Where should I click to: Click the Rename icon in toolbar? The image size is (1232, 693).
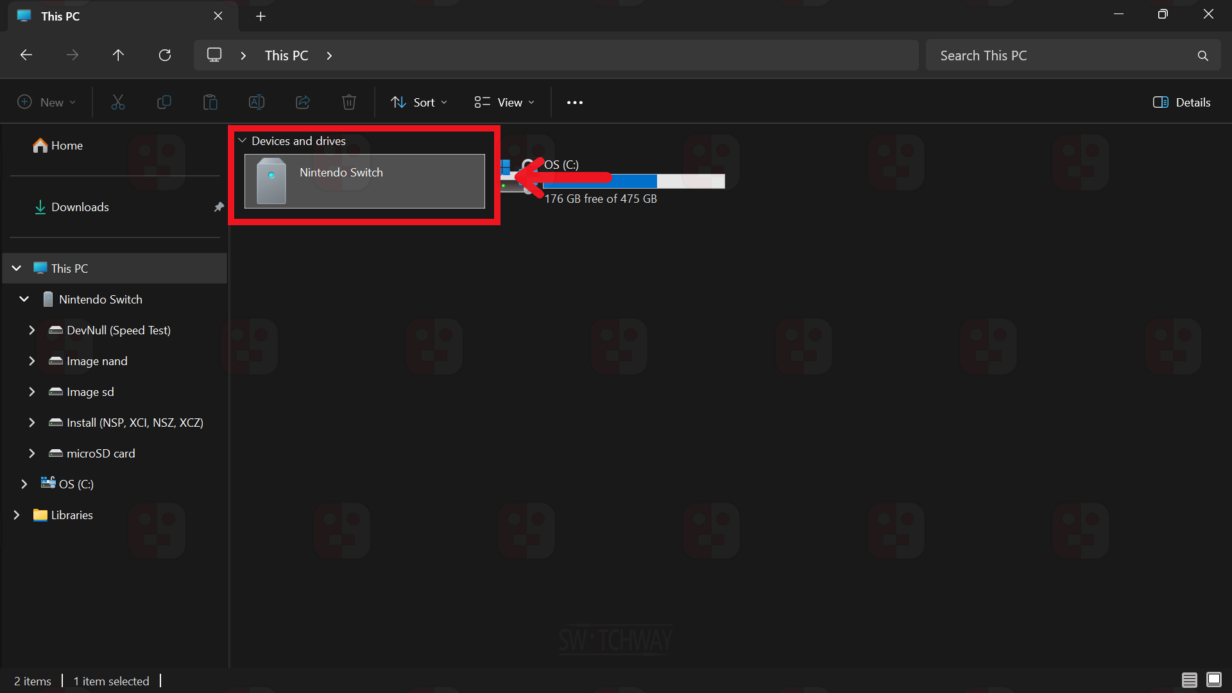[x=257, y=102]
